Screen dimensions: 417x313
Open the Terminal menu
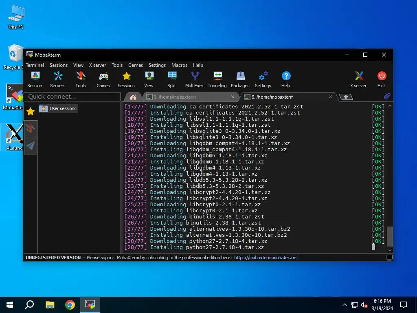[x=35, y=65]
